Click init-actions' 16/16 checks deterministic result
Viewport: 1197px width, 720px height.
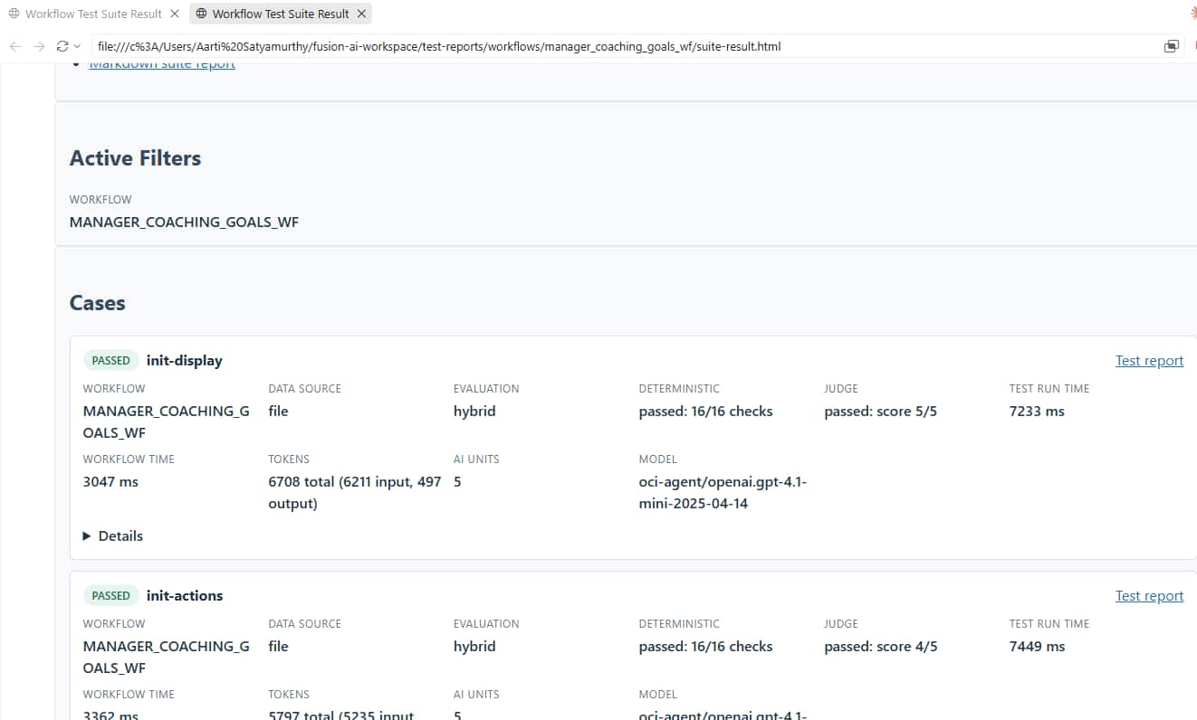pos(705,646)
